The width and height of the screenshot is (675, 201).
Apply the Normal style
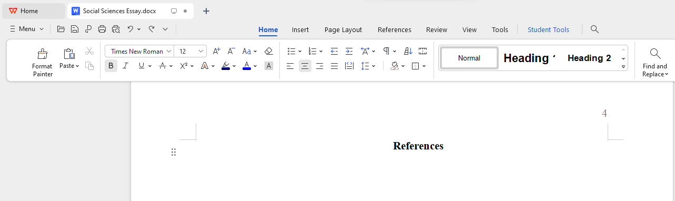click(469, 58)
